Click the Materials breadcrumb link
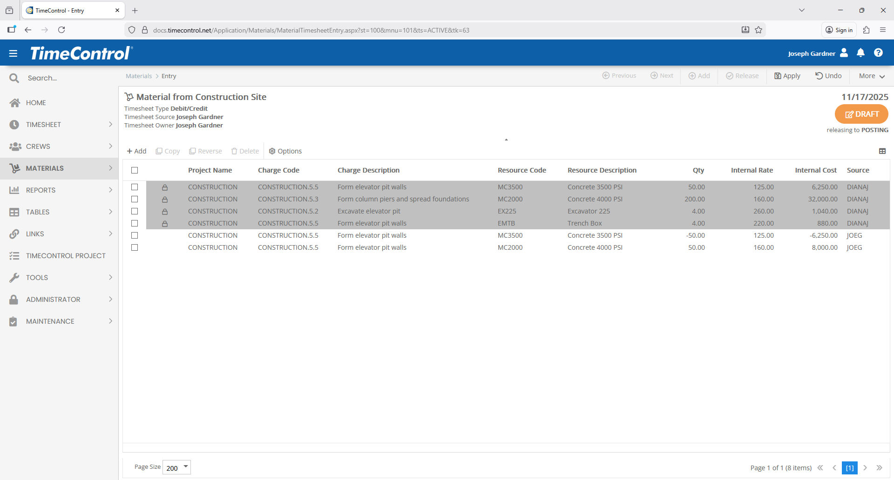The width and height of the screenshot is (894, 480). coord(139,76)
